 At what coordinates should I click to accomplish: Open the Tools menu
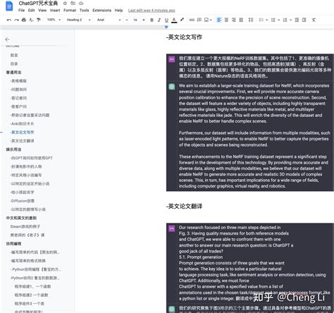tap(84, 11)
